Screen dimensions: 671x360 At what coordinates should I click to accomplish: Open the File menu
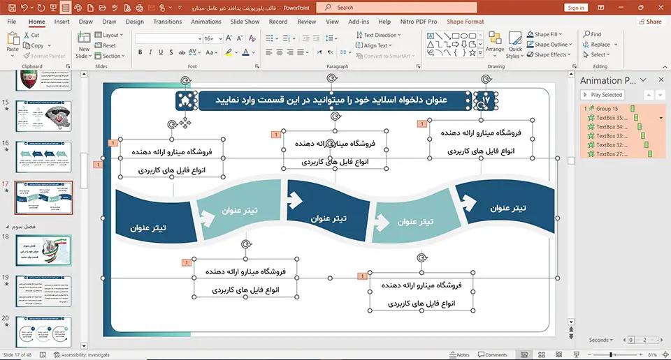click(12, 22)
